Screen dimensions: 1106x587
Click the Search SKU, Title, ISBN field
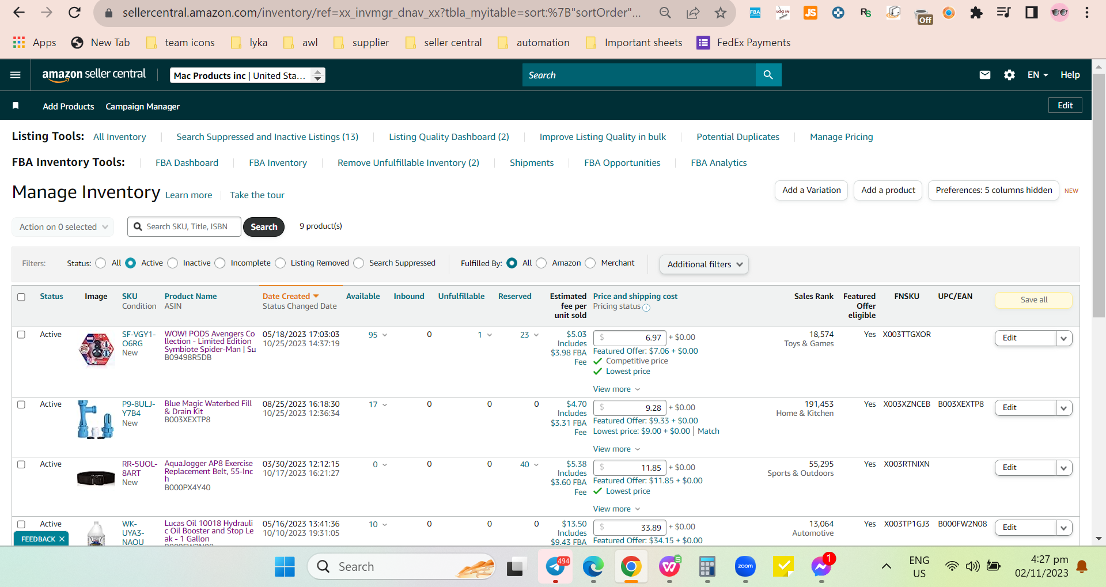(x=184, y=227)
